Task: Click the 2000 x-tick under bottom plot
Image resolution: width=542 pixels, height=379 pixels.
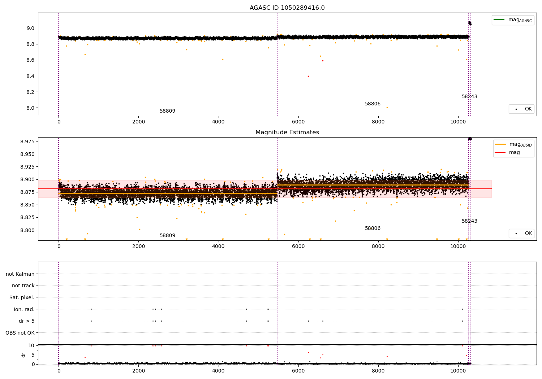Action: coord(138,371)
